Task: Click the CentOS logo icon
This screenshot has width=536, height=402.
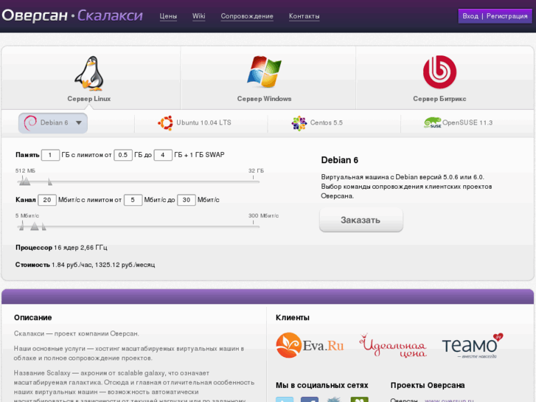Action: (299, 123)
